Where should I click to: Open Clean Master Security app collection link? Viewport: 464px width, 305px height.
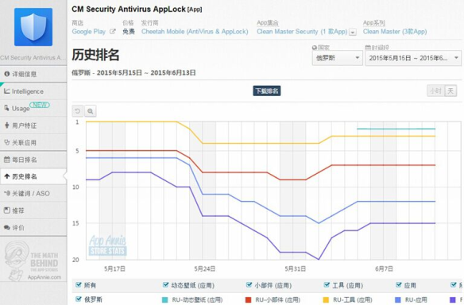point(302,32)
